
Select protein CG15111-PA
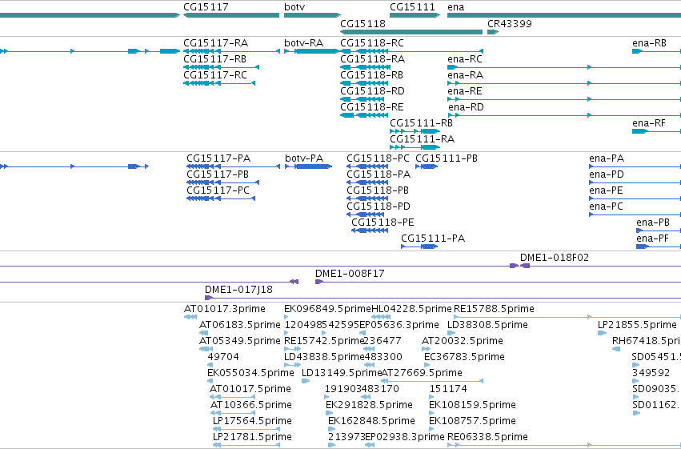[x=433, y=239]
